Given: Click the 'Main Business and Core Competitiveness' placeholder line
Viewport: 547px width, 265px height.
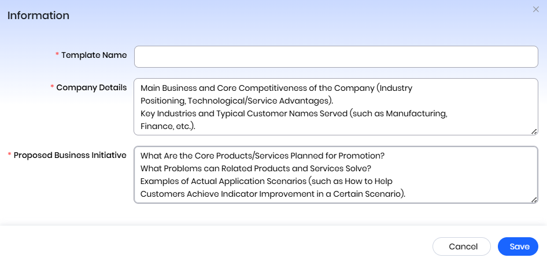Looking at the screenshot, I should (276, 89).
